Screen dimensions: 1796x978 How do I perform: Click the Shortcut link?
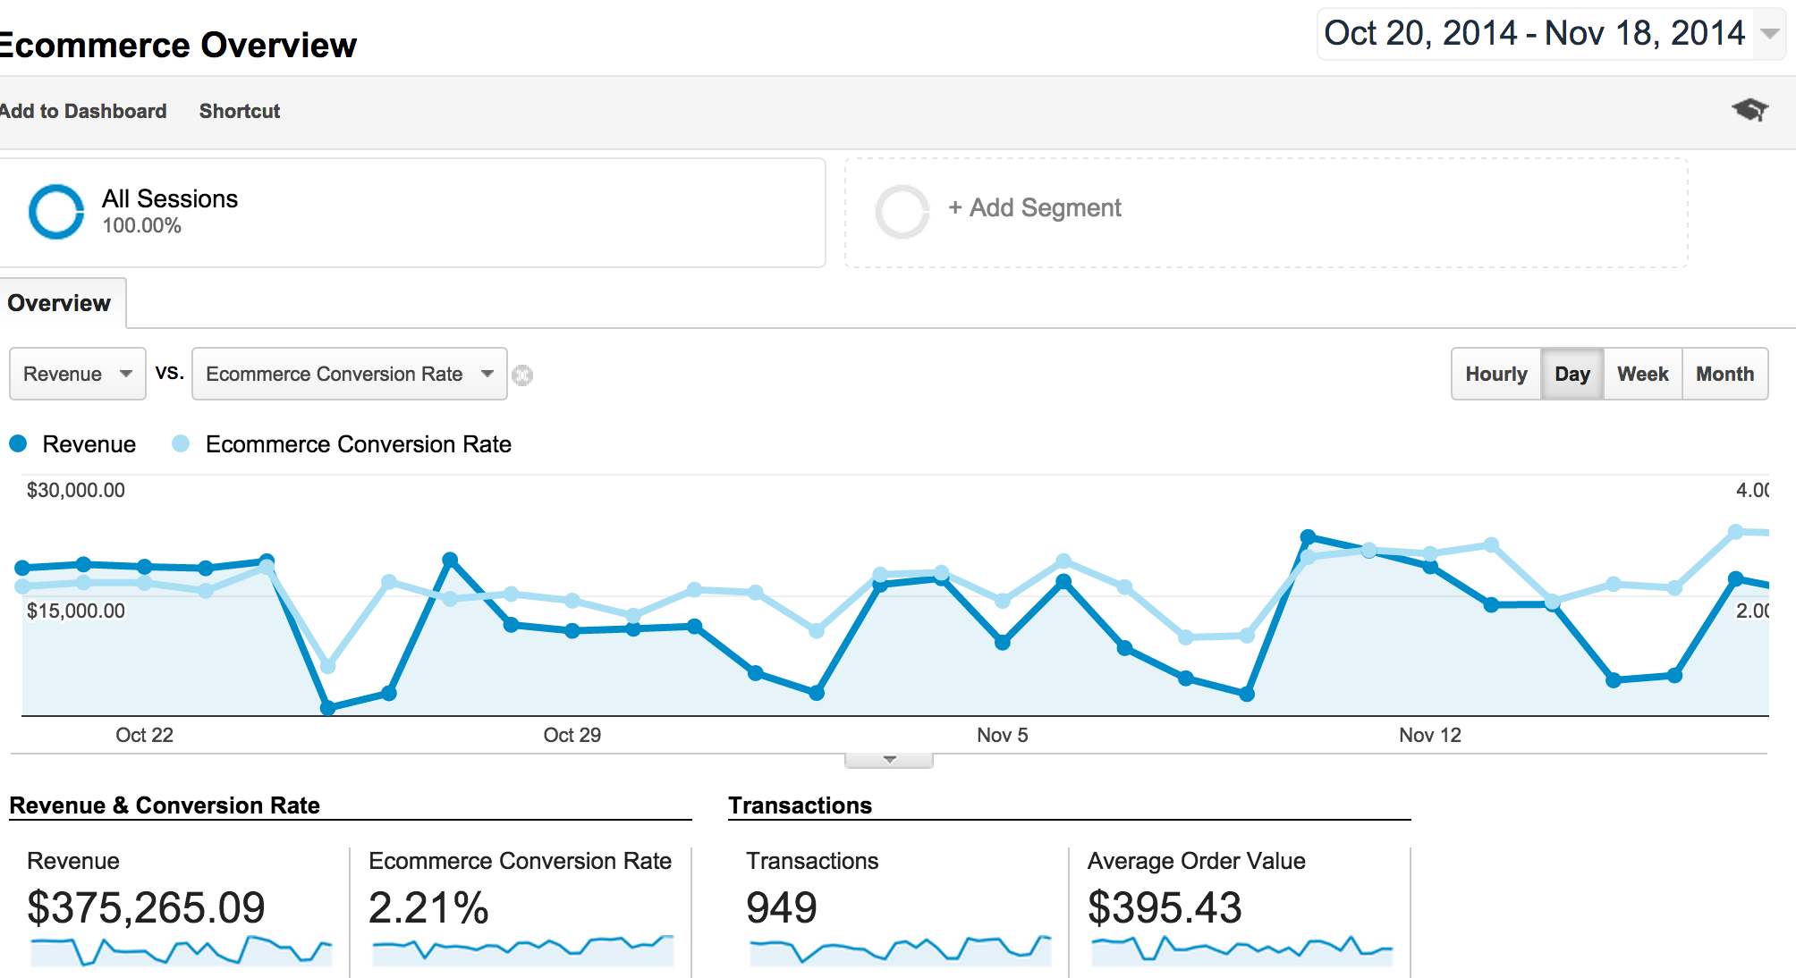pos(240,111)
